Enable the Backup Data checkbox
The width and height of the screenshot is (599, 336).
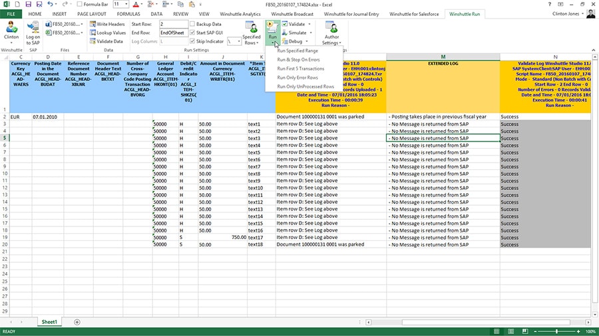point(192,24)
